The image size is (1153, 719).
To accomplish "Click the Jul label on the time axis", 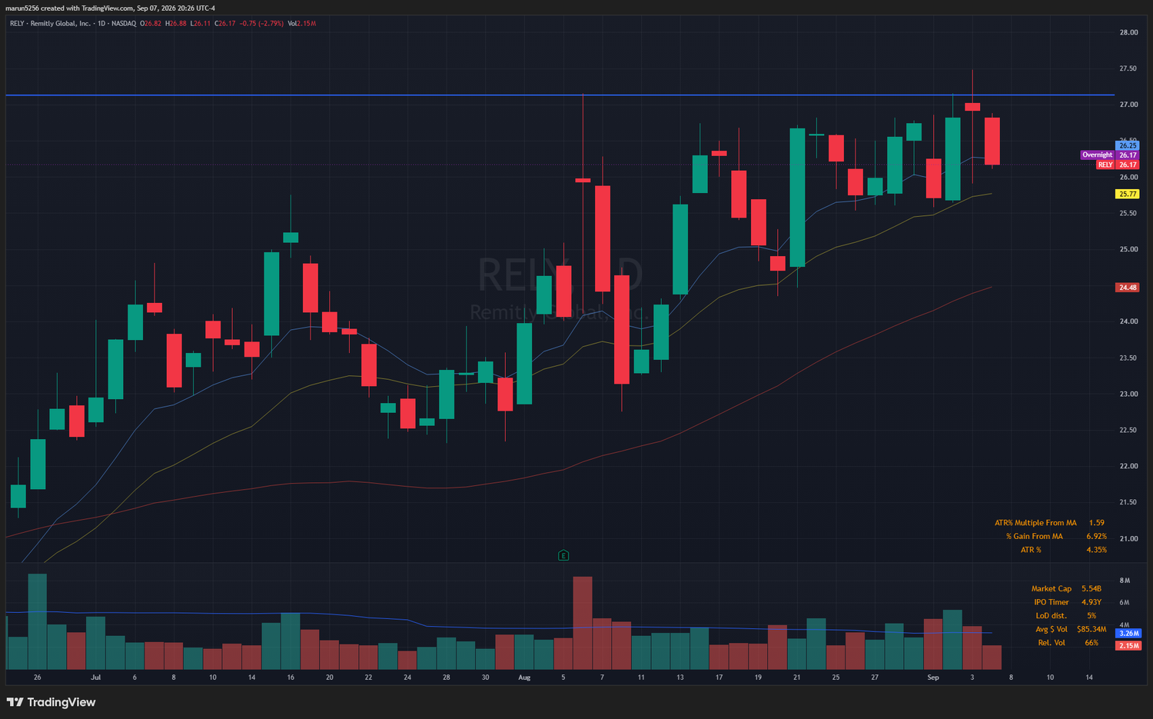I will point(95,677).
